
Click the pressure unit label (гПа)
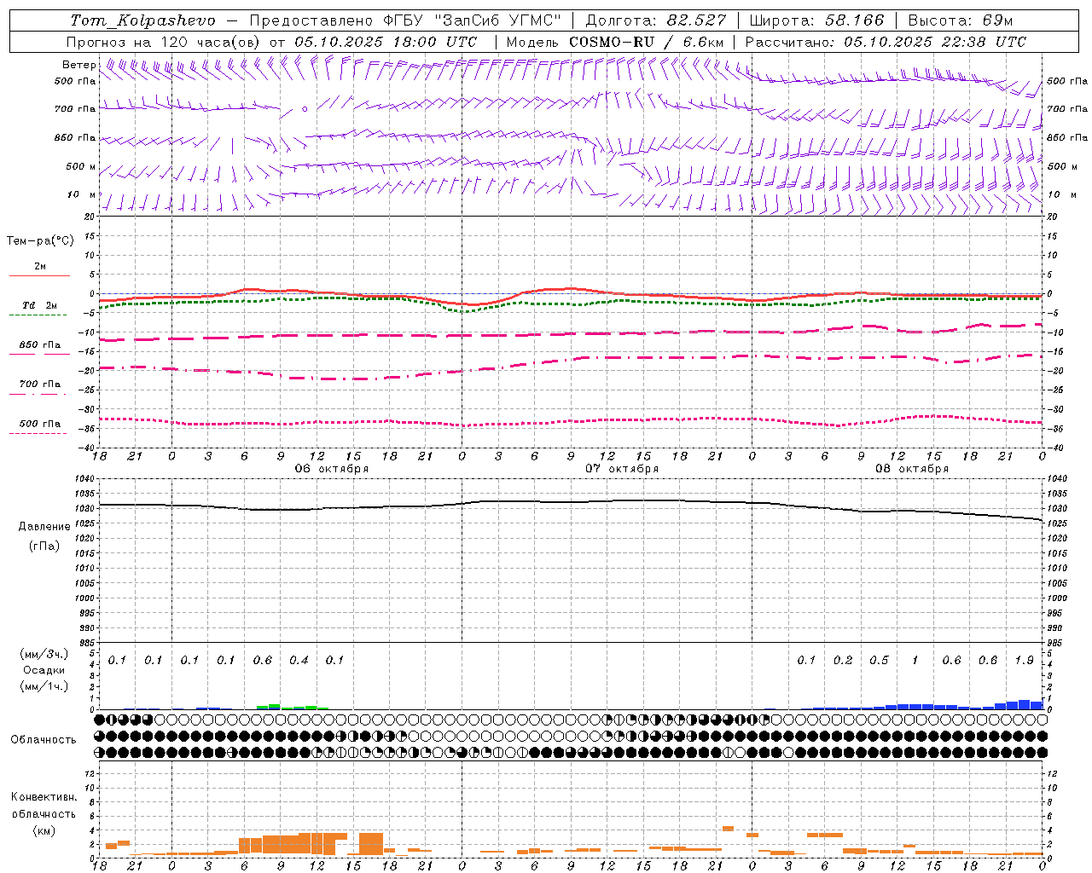coord(44,546)
